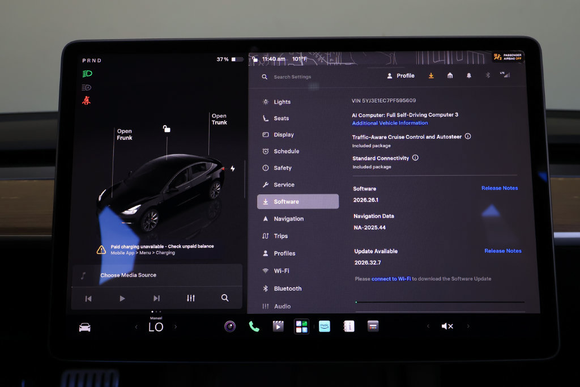580x387 pixels.
Task: Tap the LTE signal strength icon
Action: 505,75
